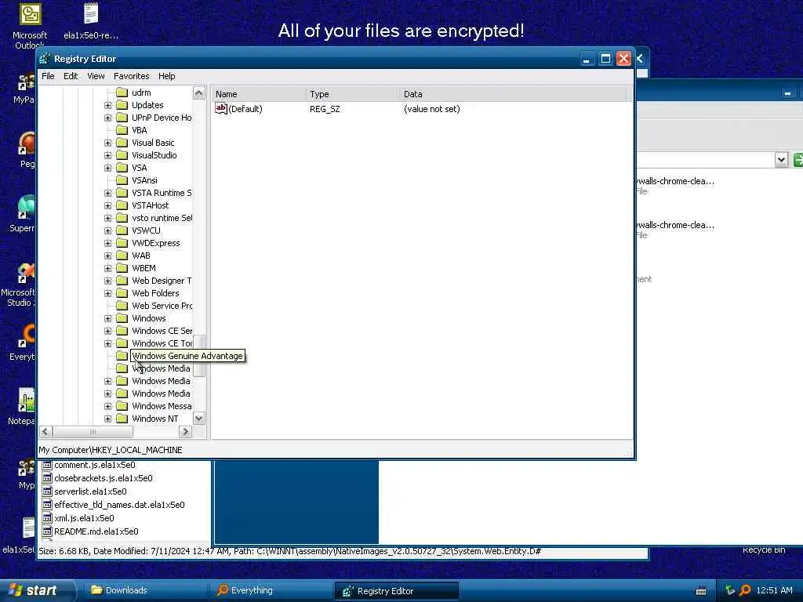Expand the Updates registry key
Screen dimensions: 803x602
coord(107,106)
